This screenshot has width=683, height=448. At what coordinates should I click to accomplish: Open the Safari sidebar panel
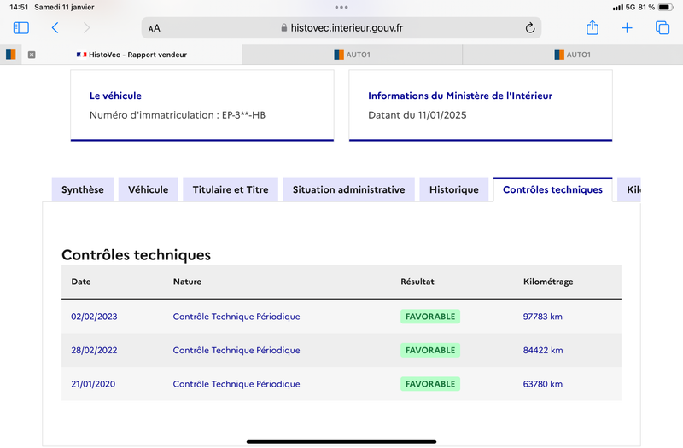pyautogui.click(x=20, y=28)
